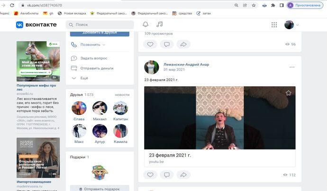Click in the Поиск search field
This screenshot has width=327, height=191.
point(100,25)
